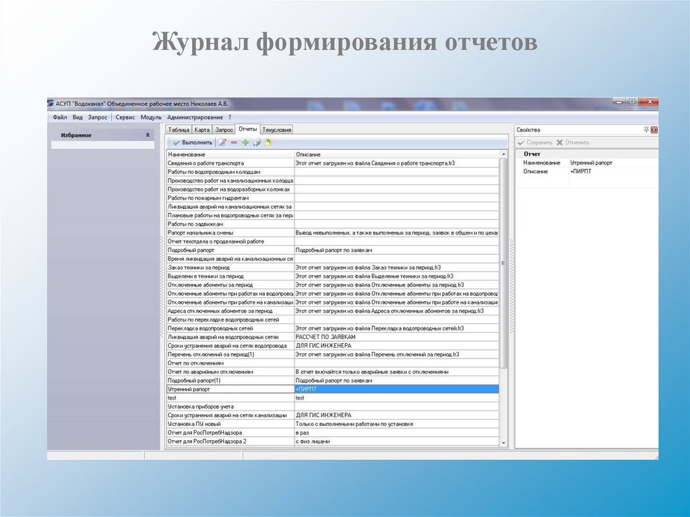The width and height of the screenshot is (690, 517).
Task: Switch to the Запрос tab
Action: point(224,130)
